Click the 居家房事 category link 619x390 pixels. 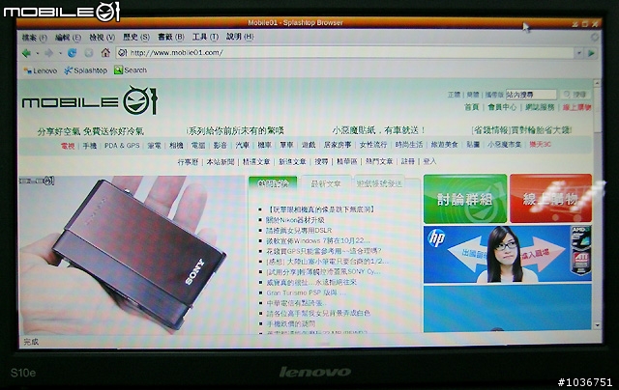(x=338, y=145)
